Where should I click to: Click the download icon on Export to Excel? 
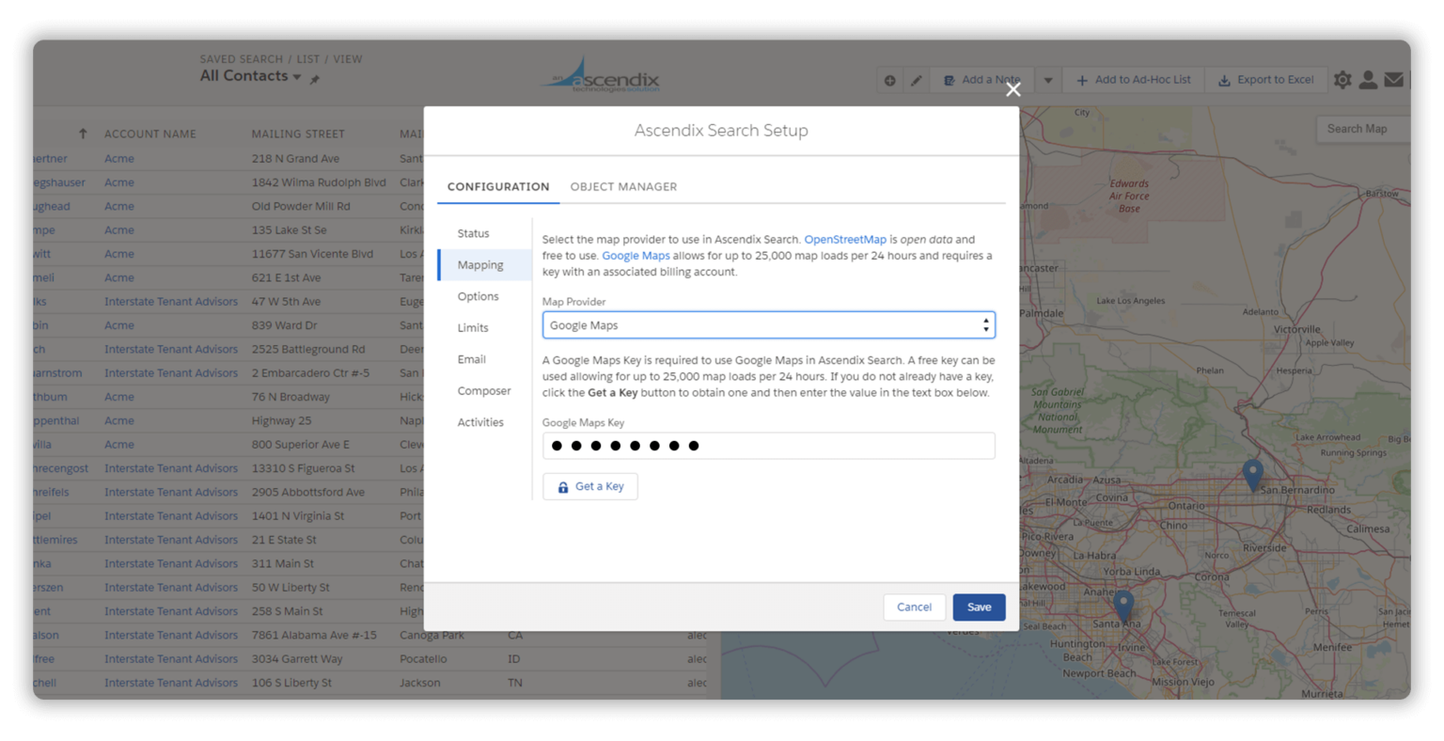pyautogui.click(x=1224, y=80)
